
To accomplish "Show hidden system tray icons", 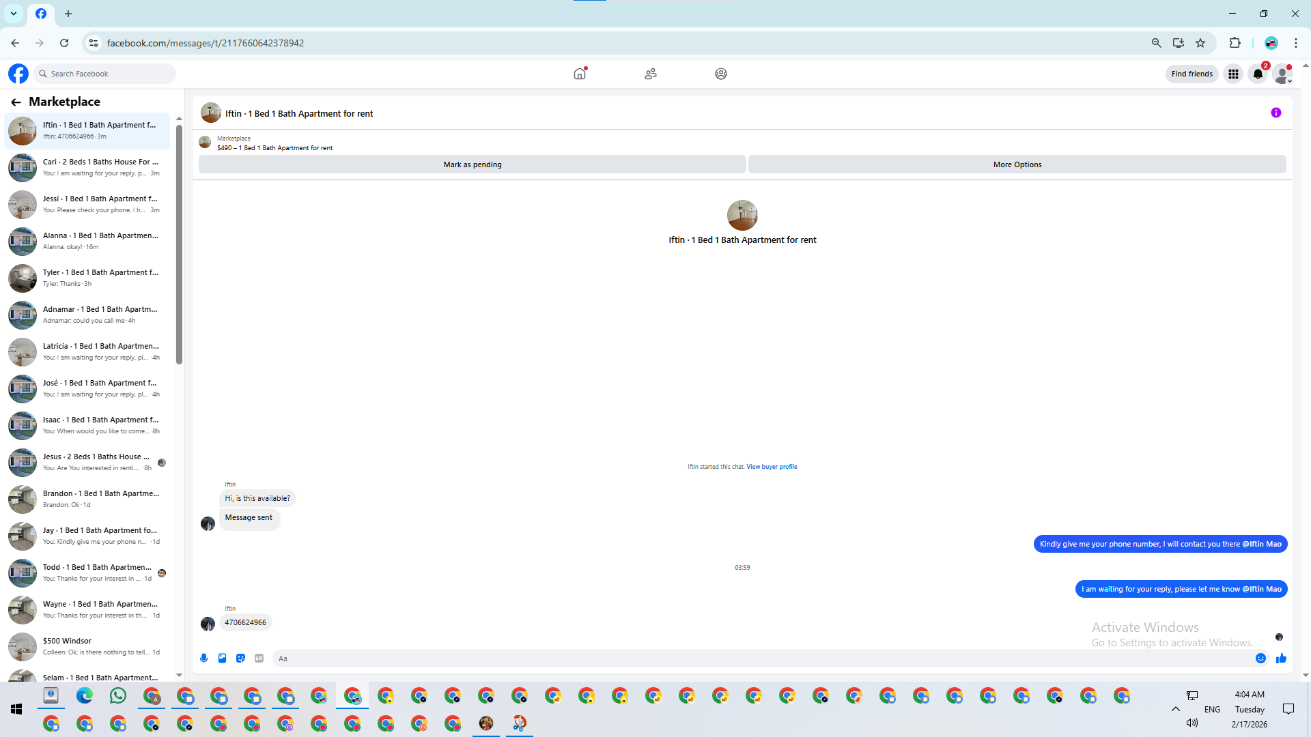I will click(x=1175, y=709).
